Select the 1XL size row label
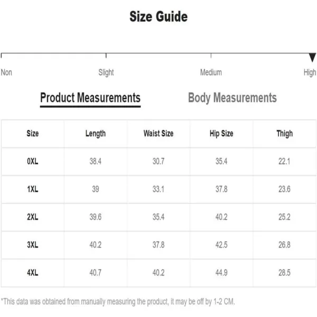This screenshot has height=317, width=317. point(33,189)
